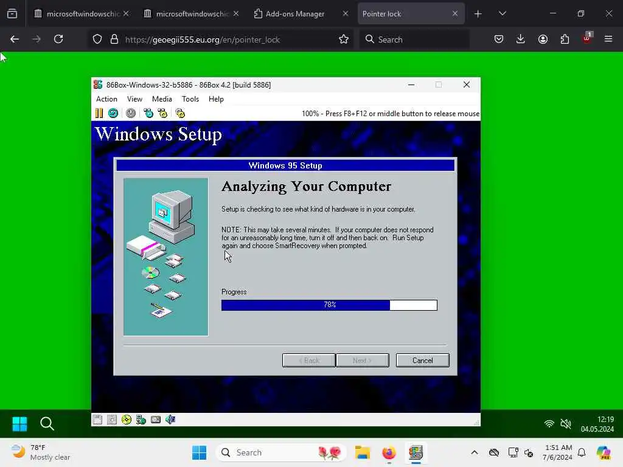Click muted volume icon near 12:19
623x467 pixels.
coord(566,424)
